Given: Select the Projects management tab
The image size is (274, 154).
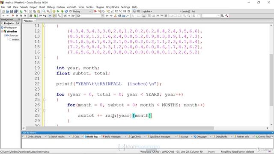Looking at the screenshot, I should [9, 23].
